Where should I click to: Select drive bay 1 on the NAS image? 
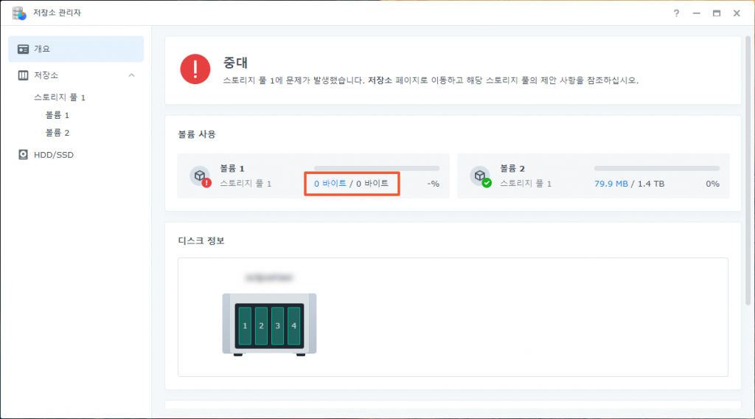pos(245,326)
